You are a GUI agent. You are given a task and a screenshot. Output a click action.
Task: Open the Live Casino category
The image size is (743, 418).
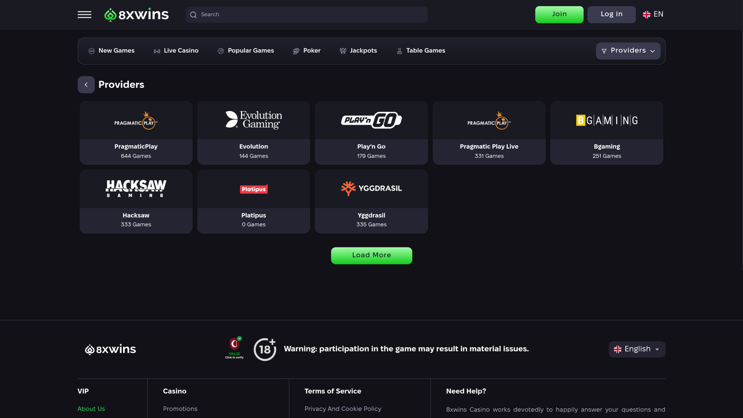pos(176,51)
